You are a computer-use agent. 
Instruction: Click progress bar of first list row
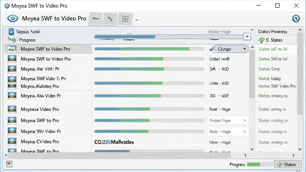pyautogui.click(x=149, y=49)
